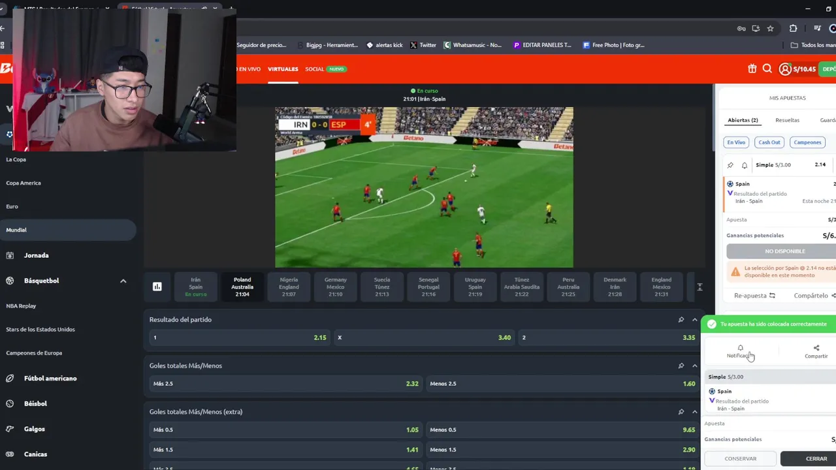The width and height of the screenshot is (836, 470).
Task: Click the S/10.45 account balance
Action: coord(804,69)
